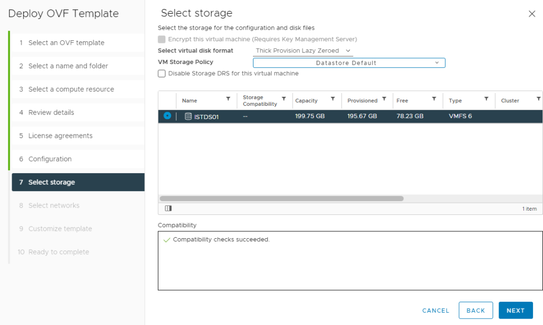Click step 8 Select networks
This screenshot has height=325, width=543.
[x=78, y=205]
